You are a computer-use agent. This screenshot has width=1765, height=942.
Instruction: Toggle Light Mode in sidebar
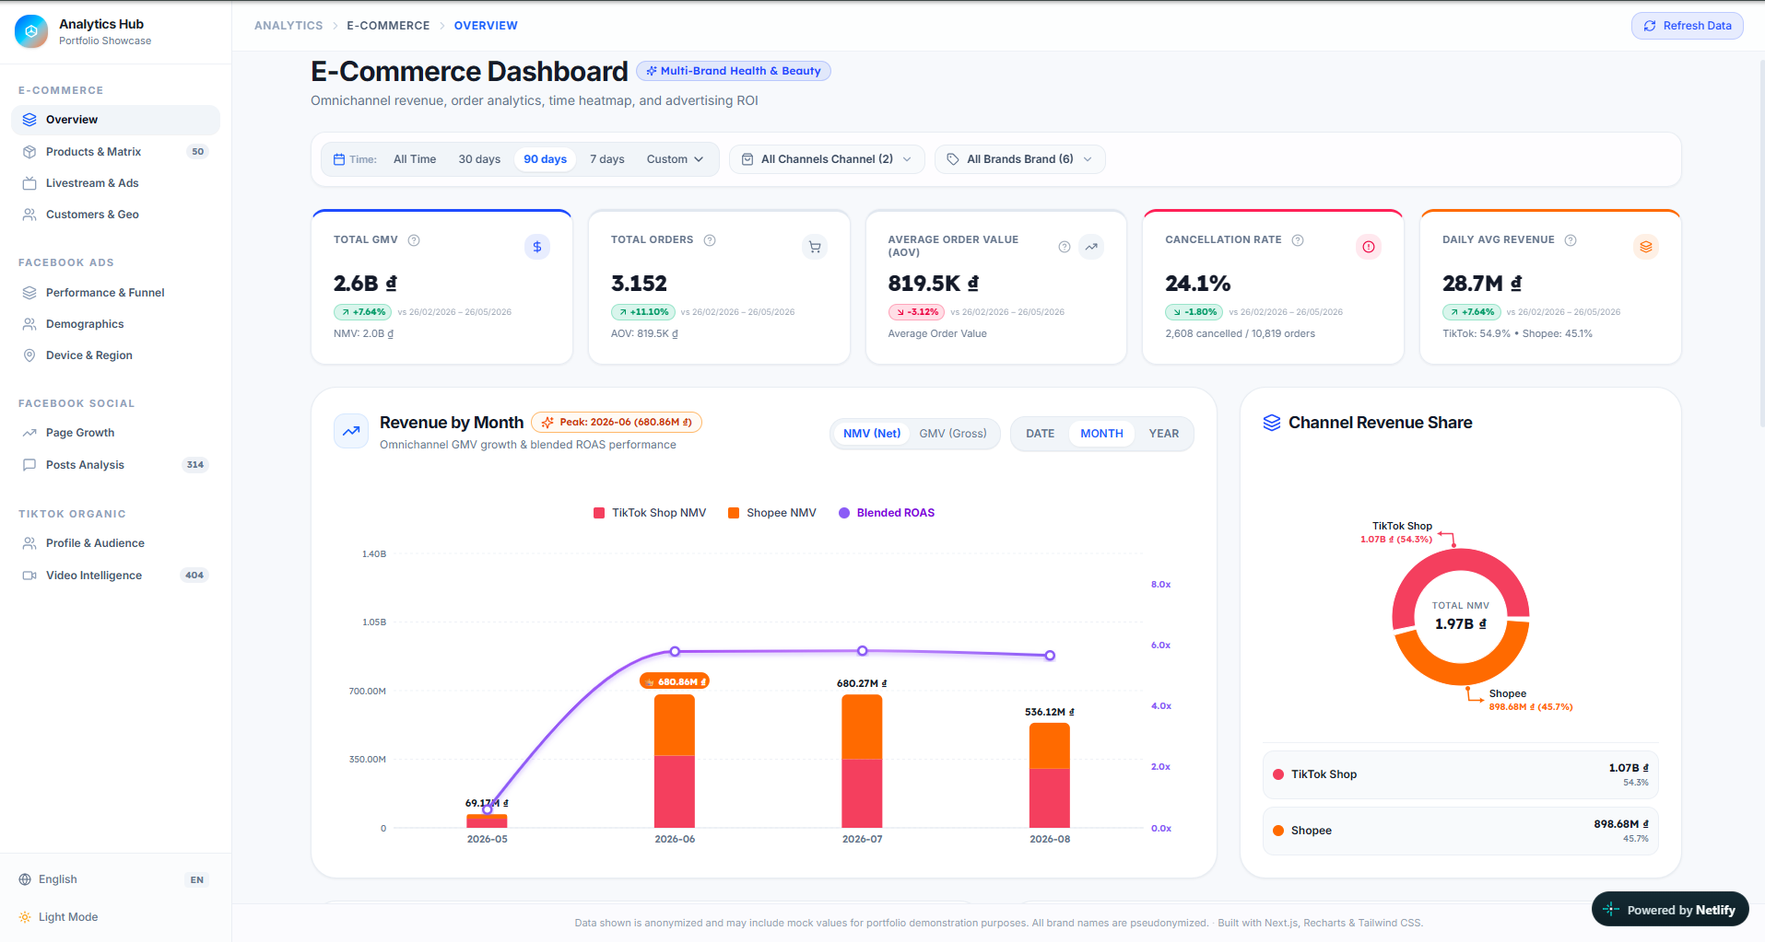coord(113,917)
